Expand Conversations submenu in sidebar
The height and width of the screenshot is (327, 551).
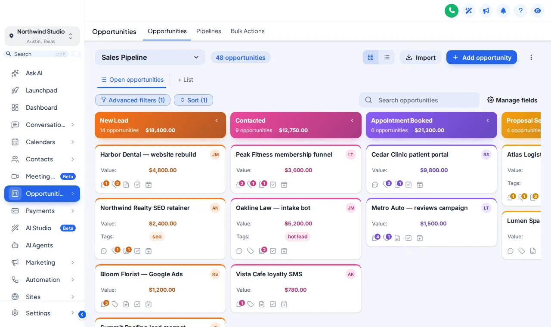[x=73, y=125]
